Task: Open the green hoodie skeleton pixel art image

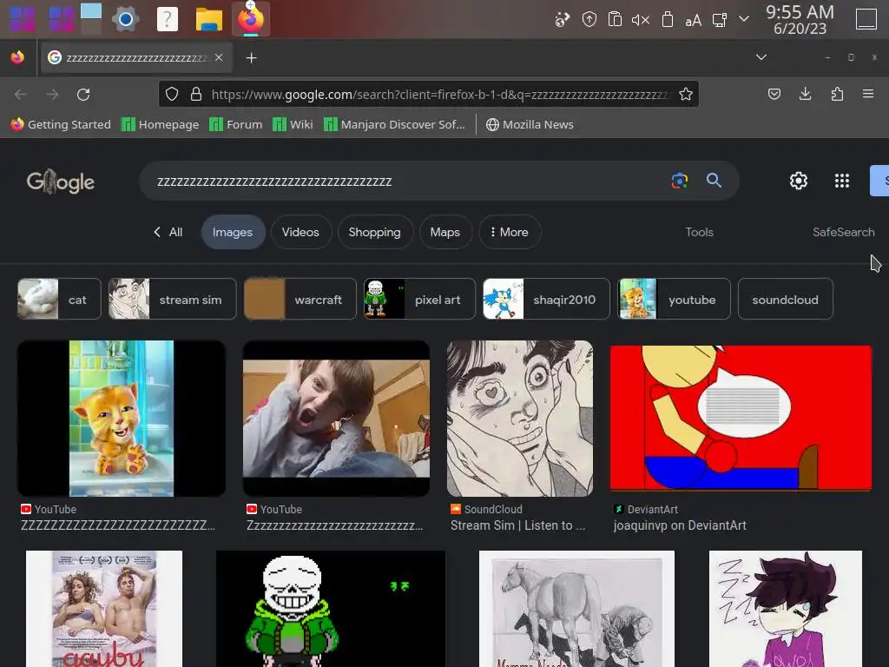Action: (x=331, y=609)
